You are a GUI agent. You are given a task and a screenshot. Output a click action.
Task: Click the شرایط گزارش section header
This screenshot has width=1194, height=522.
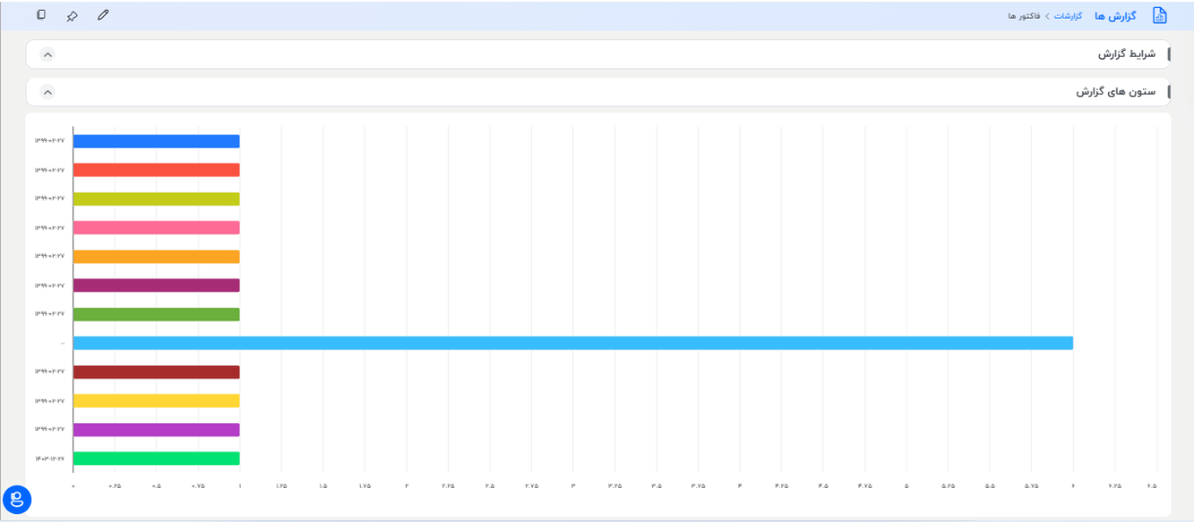[1127, 54]
